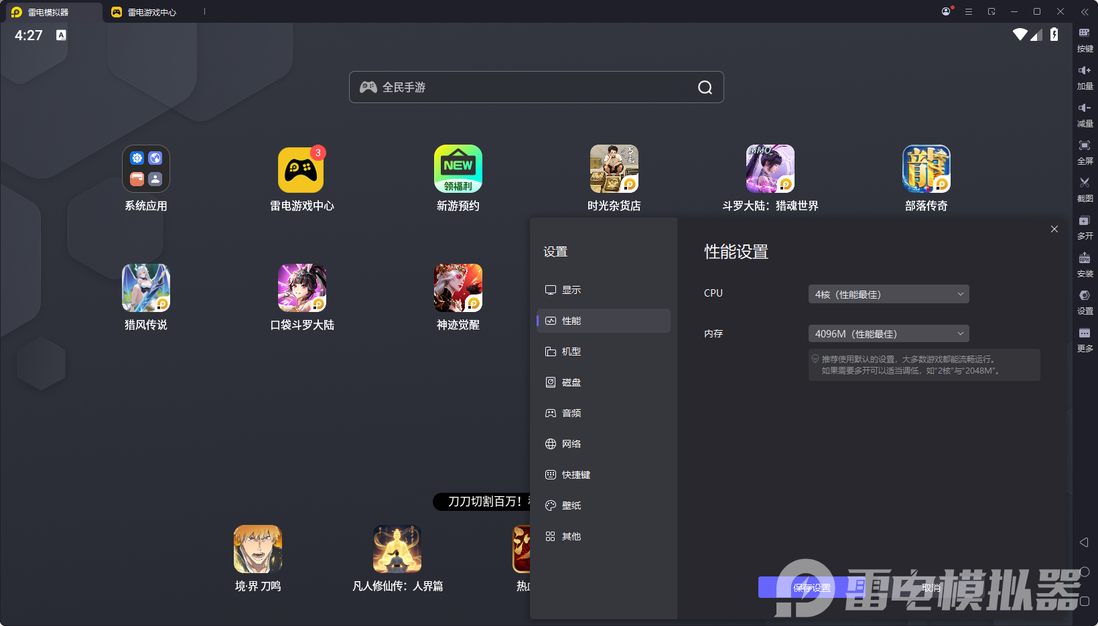Expand the 内存 memory dropdown
The width and height of the screenshot is (1098, 626).
tap(889, 333)
